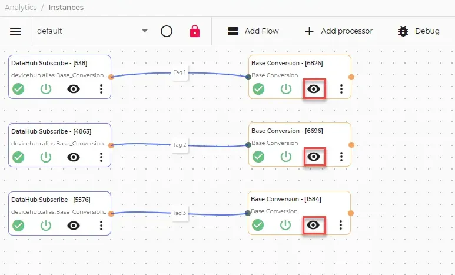Click input port of Base Conversion [6696]
Image resolution: width=455 pixels, height=275 pixels.
(x=248, y=145)
